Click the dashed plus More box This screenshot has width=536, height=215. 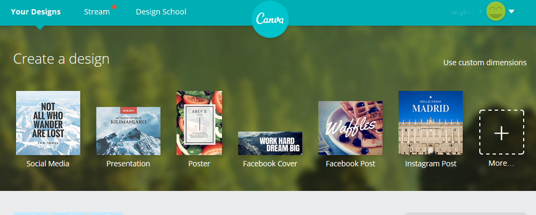pyautogui.click(x=501, y=132)
